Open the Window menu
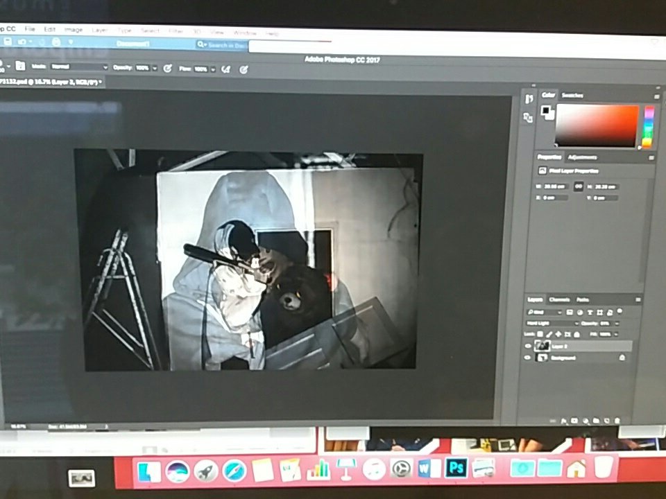The height and width of the screenshot is (499, 666). [245, 33]
